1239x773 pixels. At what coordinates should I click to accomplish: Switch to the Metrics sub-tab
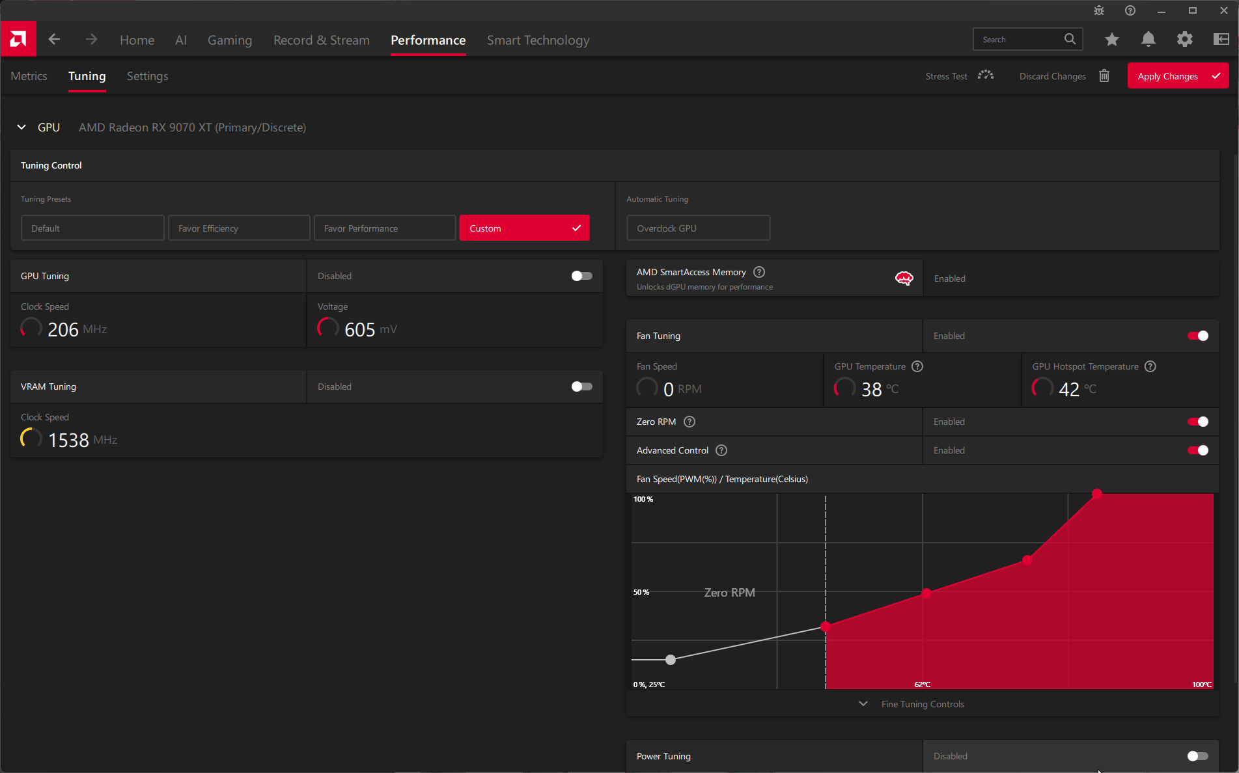tap(29, 76)
